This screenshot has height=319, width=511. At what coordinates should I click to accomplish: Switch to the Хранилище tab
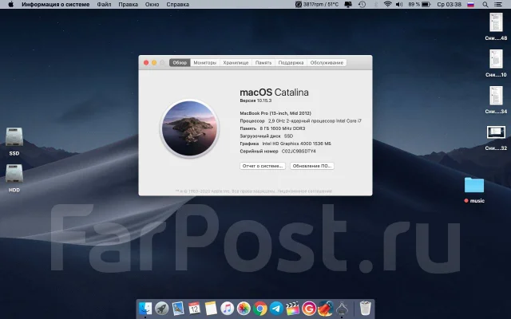pos(236,62)
